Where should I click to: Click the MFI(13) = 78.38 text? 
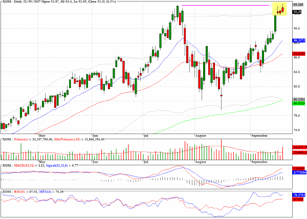(x=51, y=191)
